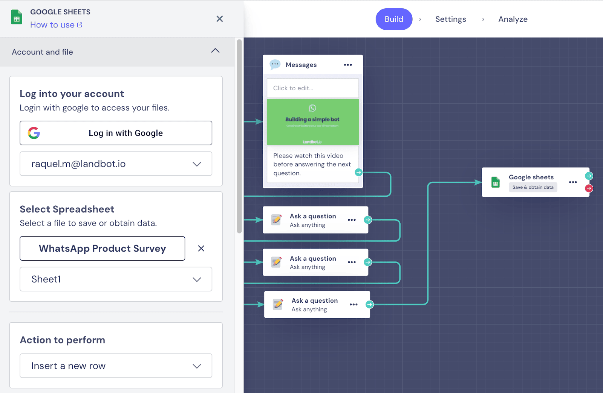Click the WhatsApp Product Survey file button
This screenshot has height=393, width=603.
click(x=102, y=248)
